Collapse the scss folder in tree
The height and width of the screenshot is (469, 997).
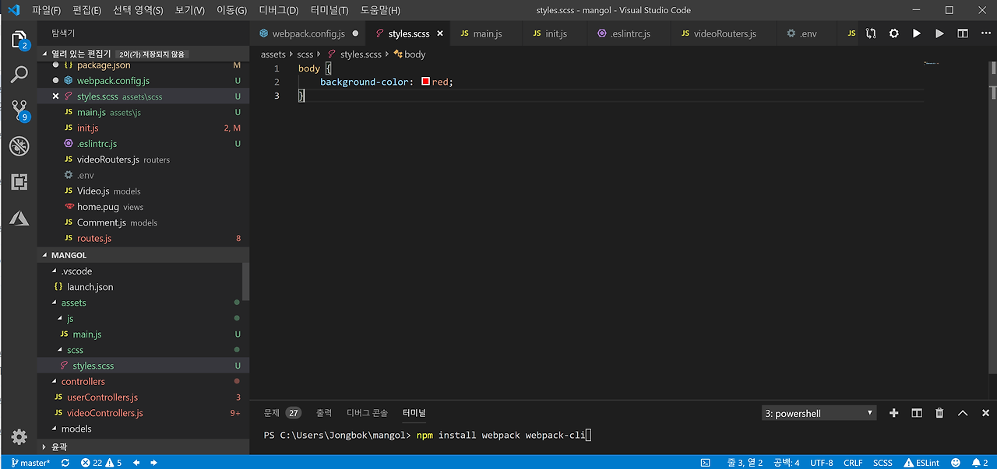click(x=60, y=350)
